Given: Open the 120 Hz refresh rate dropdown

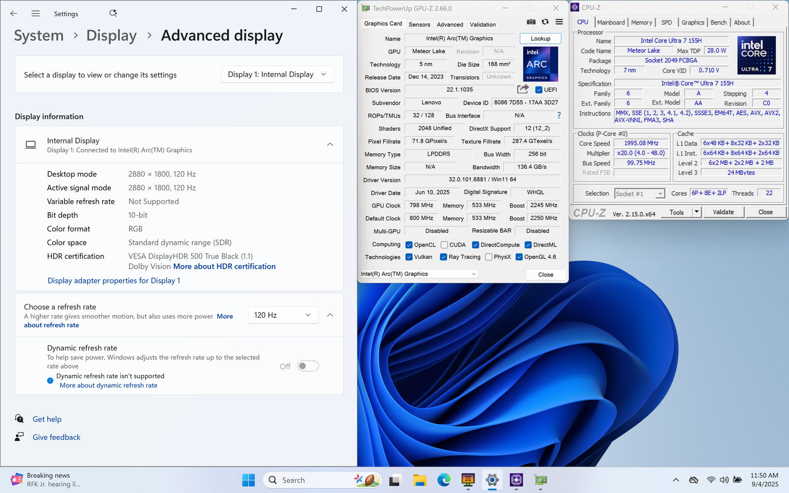Looking at the screenshot, I should coord(283,315).
